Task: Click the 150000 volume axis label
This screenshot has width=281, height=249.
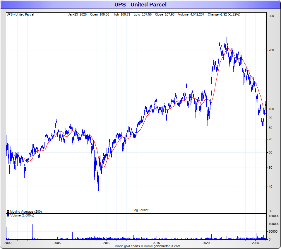Action: point(274,216)
